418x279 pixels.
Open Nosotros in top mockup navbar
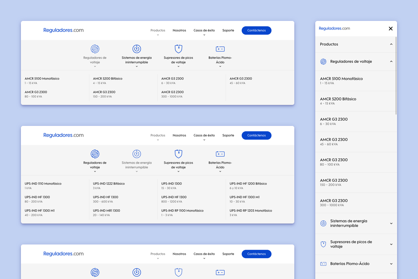[x=179, y=30]
